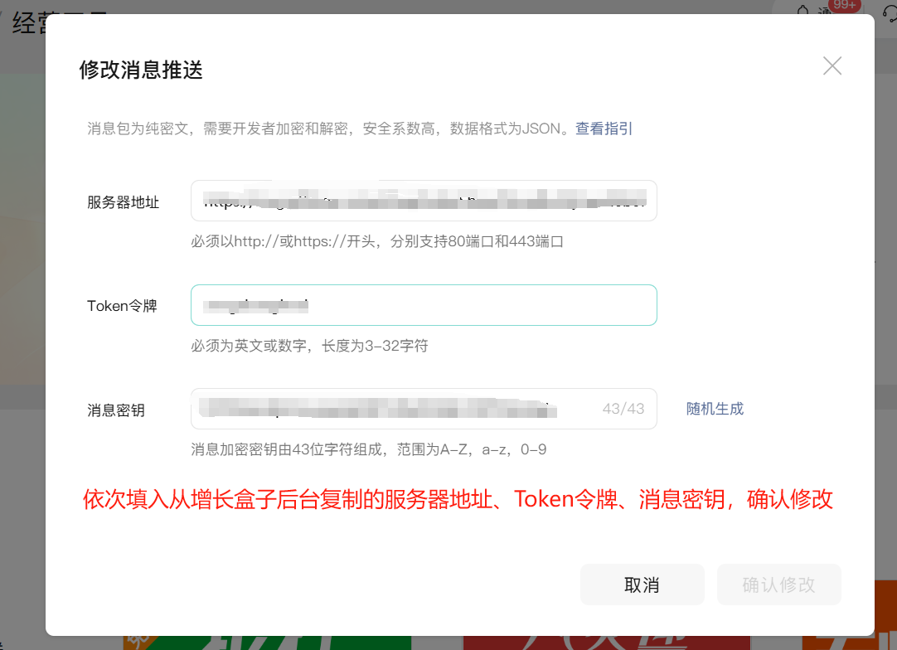The width and height of the screenshot is (897, 650).
Task: Open the headset customer service icon
Action: [x=889, y=12]
